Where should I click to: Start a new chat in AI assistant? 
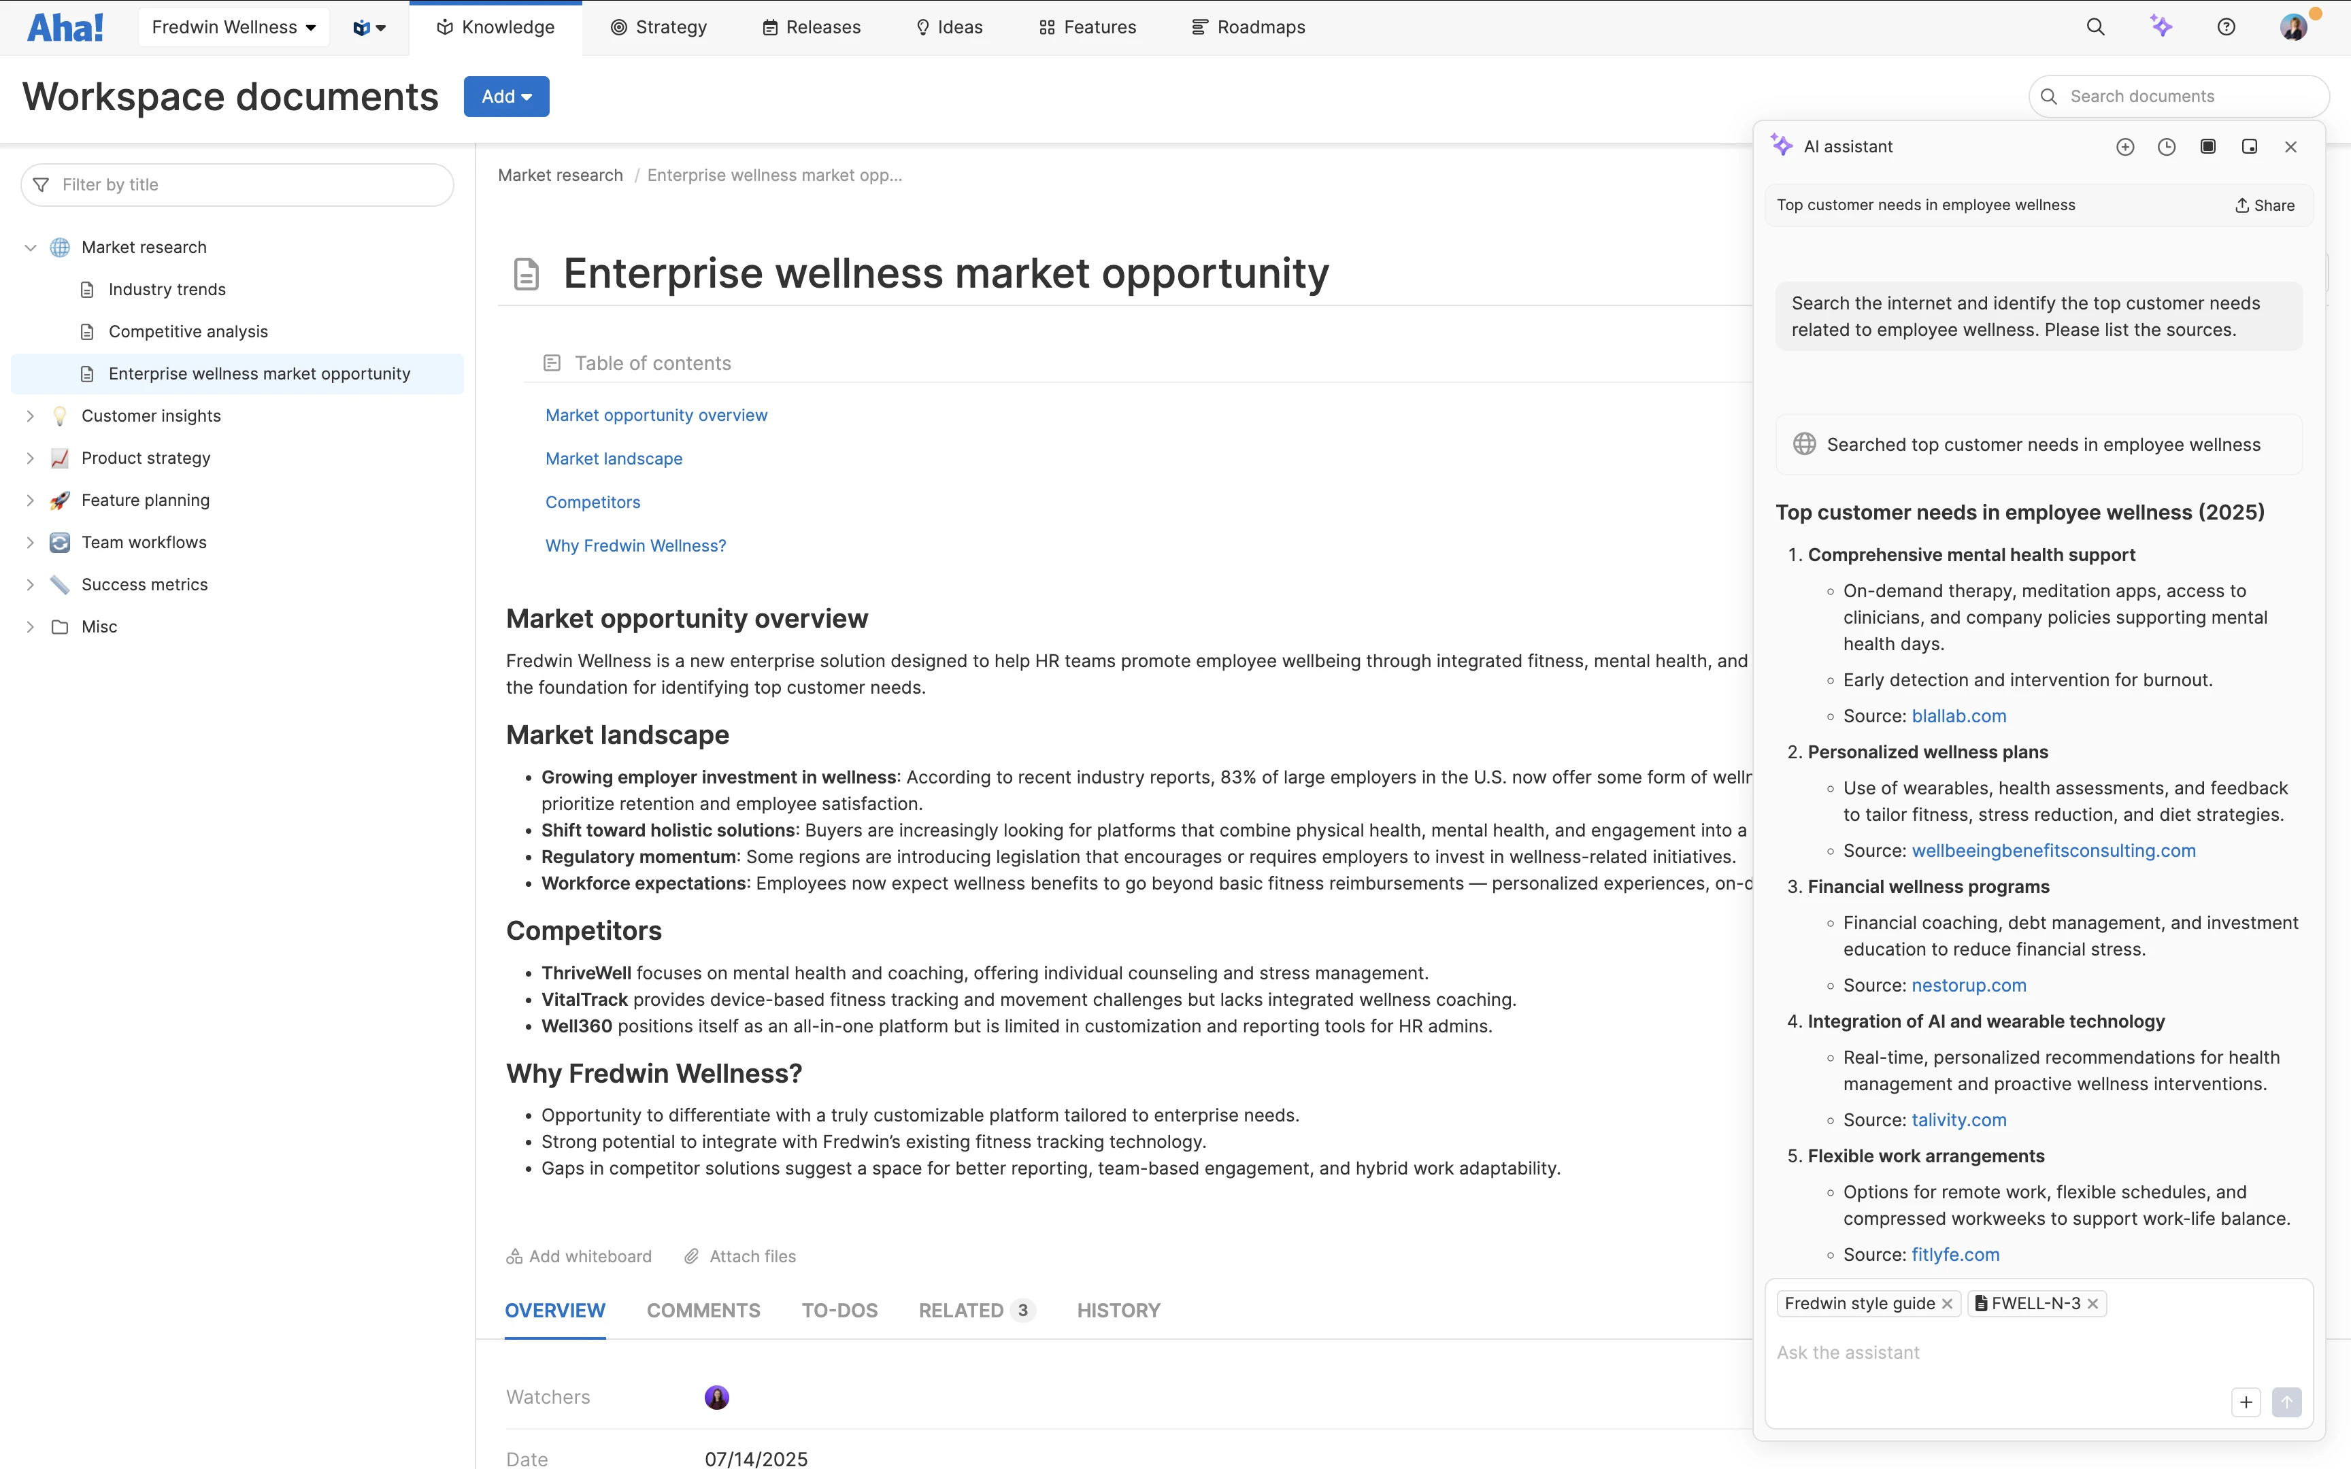(2124, 147)
